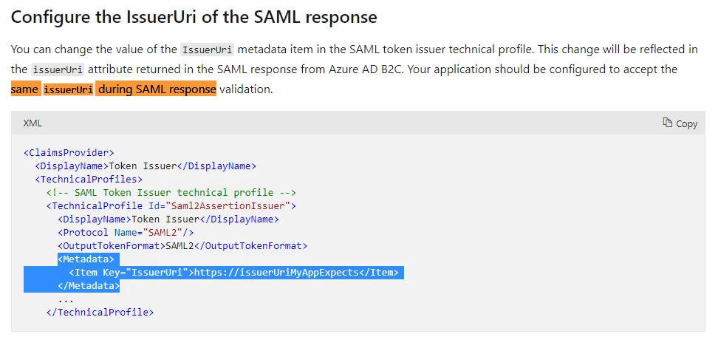Click the non-highlighted issuerUri inline code before 'attribute returned'

point(58,69)
